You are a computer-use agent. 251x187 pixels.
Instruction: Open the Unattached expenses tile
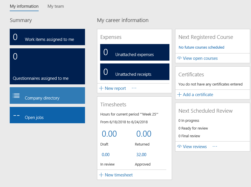point(135,52)
